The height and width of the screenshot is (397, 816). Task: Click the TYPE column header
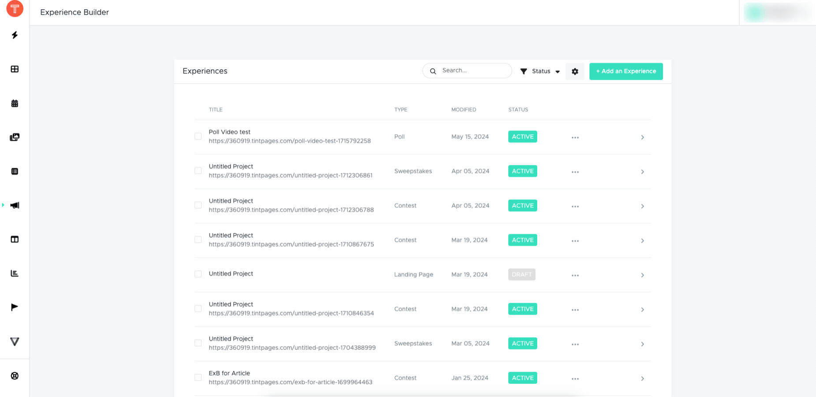[401, 109]
